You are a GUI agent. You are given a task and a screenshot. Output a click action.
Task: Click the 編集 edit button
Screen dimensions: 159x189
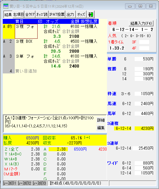101,128
